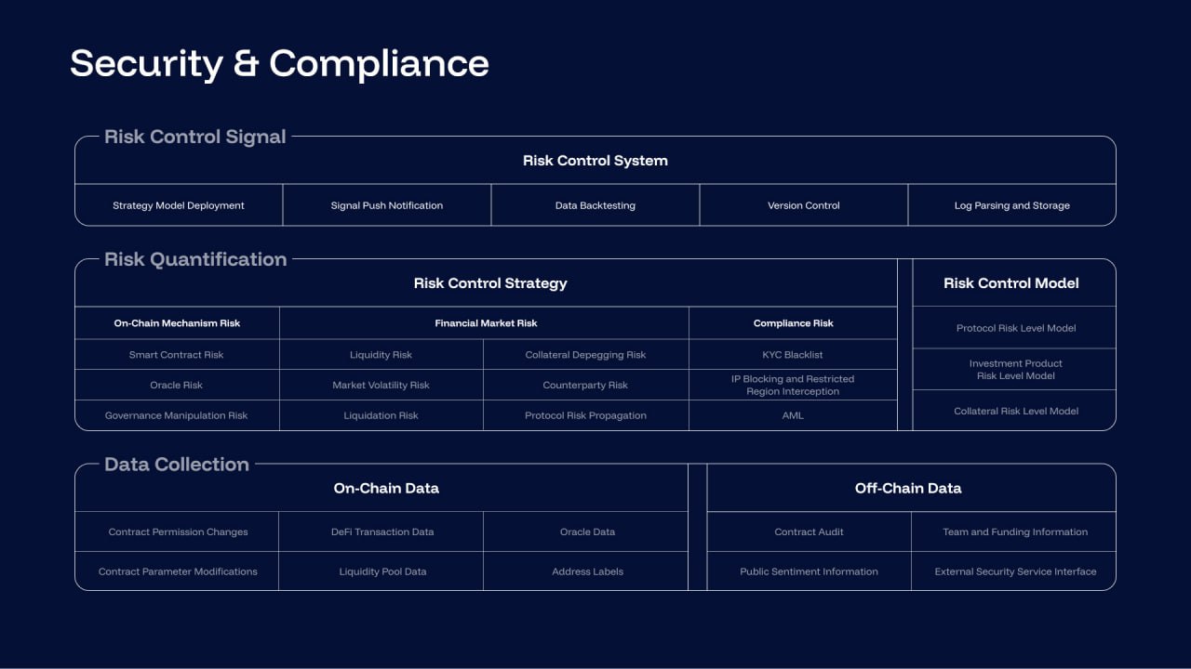Click the Security & Compliance title
Image resolution: width=1191 pixels, height=669 pixels.
(279, 63)
